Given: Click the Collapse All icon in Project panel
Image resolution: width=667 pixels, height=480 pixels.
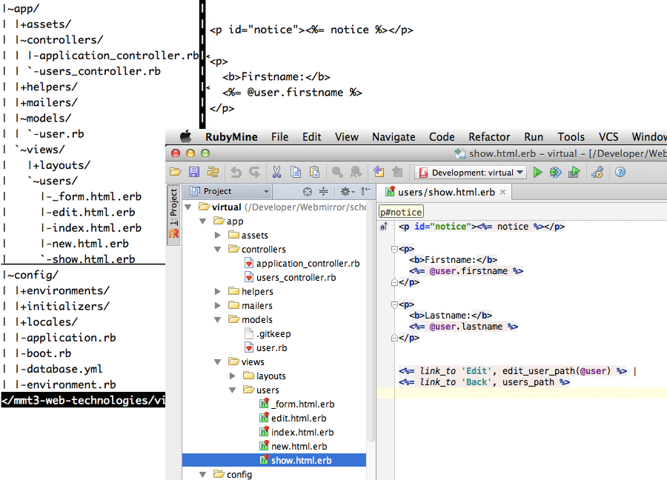Looking at the screenshot, I should 324,192.
